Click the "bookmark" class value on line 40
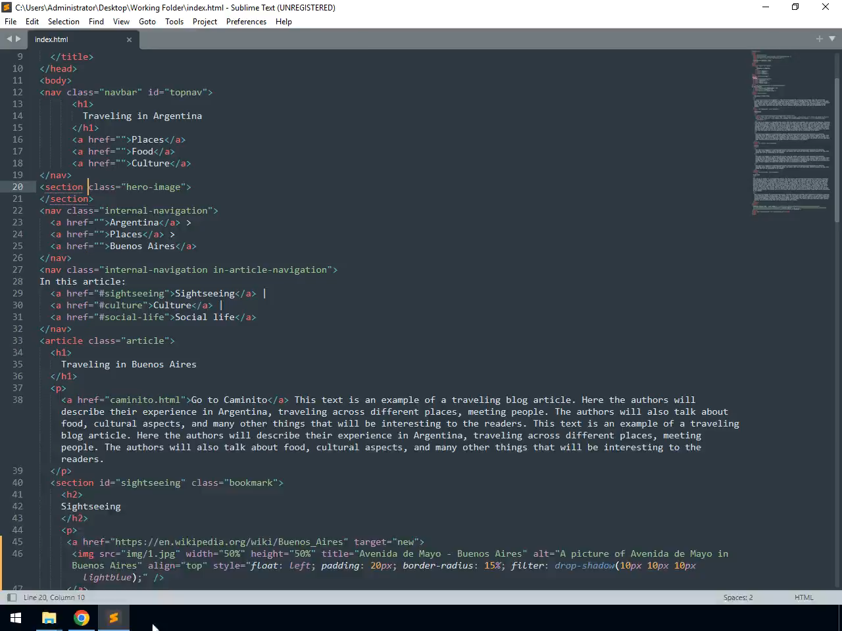Image resolution: width=842 pixels, height=631 pixels. pos(250,482)
